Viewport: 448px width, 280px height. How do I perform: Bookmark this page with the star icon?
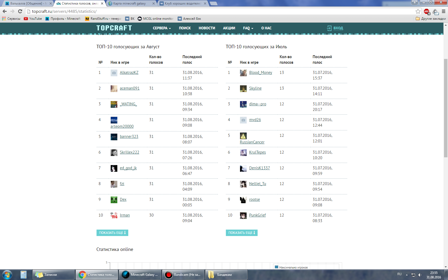tap(418, 11)
